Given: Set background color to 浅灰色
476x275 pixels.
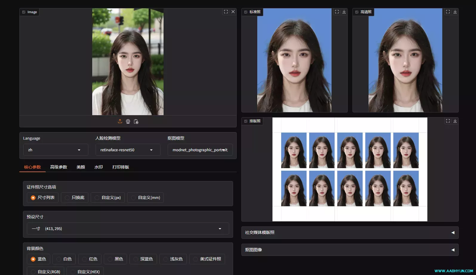Looking at the screenshot, I should point(173,259).
